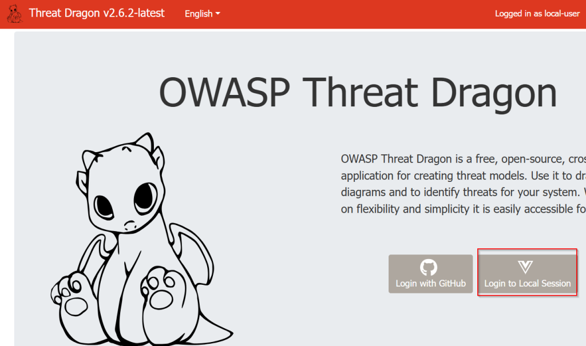Click the large dragon mascot image

tap(142, 239)
